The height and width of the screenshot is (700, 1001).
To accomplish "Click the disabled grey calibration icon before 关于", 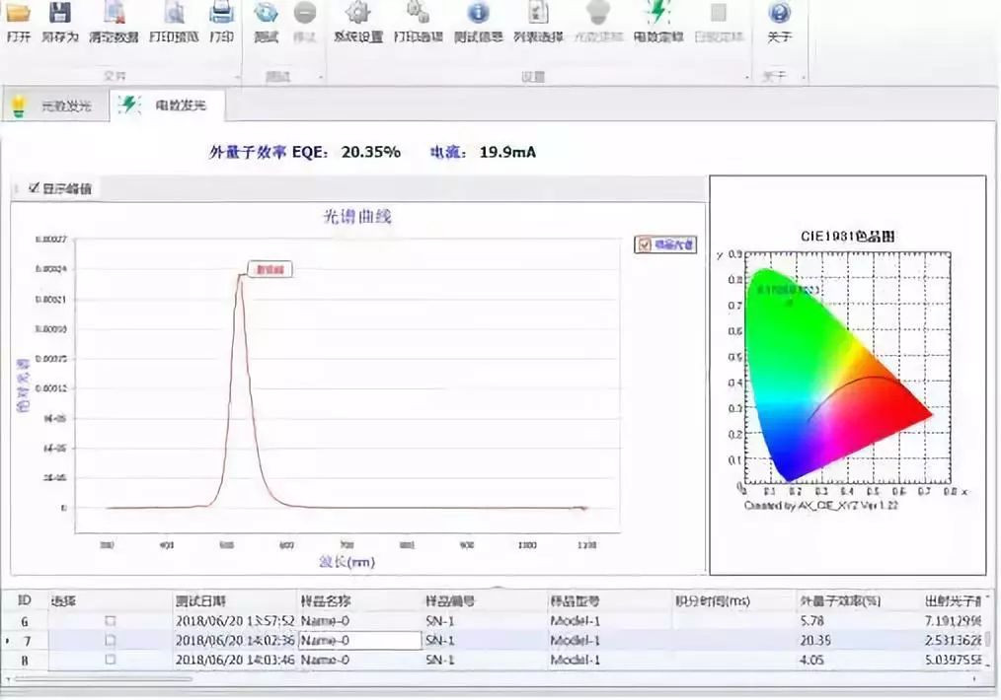I will (x=719, y=12).
